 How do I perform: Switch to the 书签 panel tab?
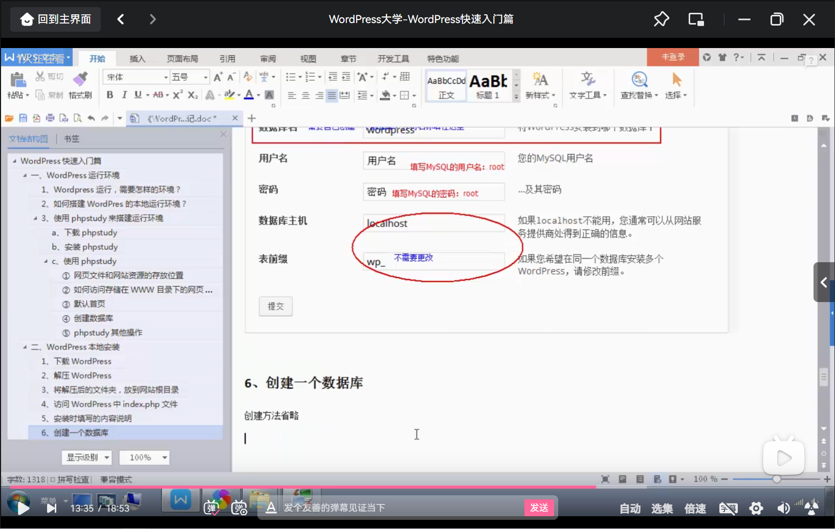pos(72,139)
